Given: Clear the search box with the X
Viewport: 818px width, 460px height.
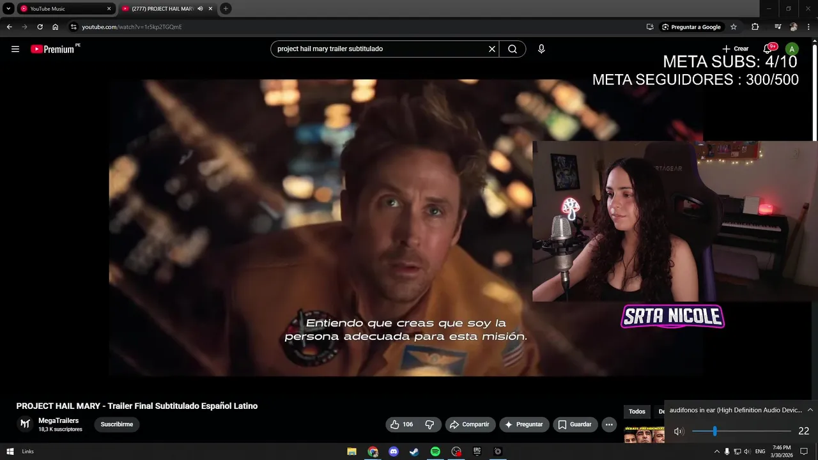Looking at the screenshot, I should pos(492,49).
